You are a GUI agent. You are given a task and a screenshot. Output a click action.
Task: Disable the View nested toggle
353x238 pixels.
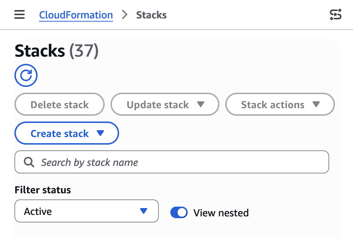(x=179, y=212)
